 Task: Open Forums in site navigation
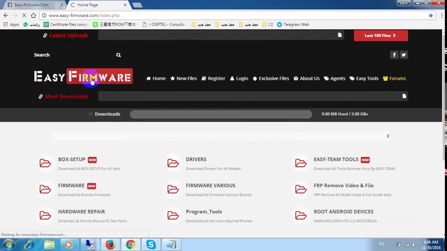394,78
